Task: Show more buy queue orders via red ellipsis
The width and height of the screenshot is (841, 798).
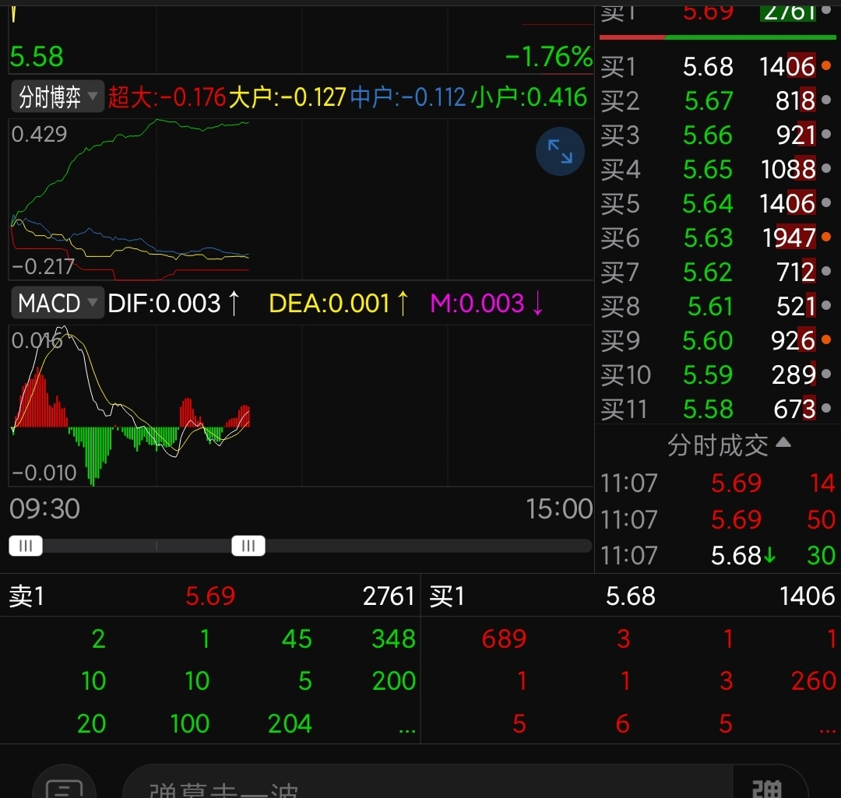Action: 827,730
